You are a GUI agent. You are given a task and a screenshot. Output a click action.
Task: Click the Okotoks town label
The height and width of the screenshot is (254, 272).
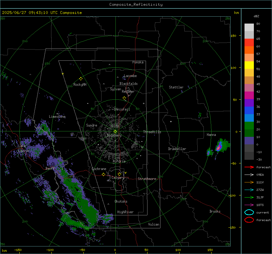121,201
